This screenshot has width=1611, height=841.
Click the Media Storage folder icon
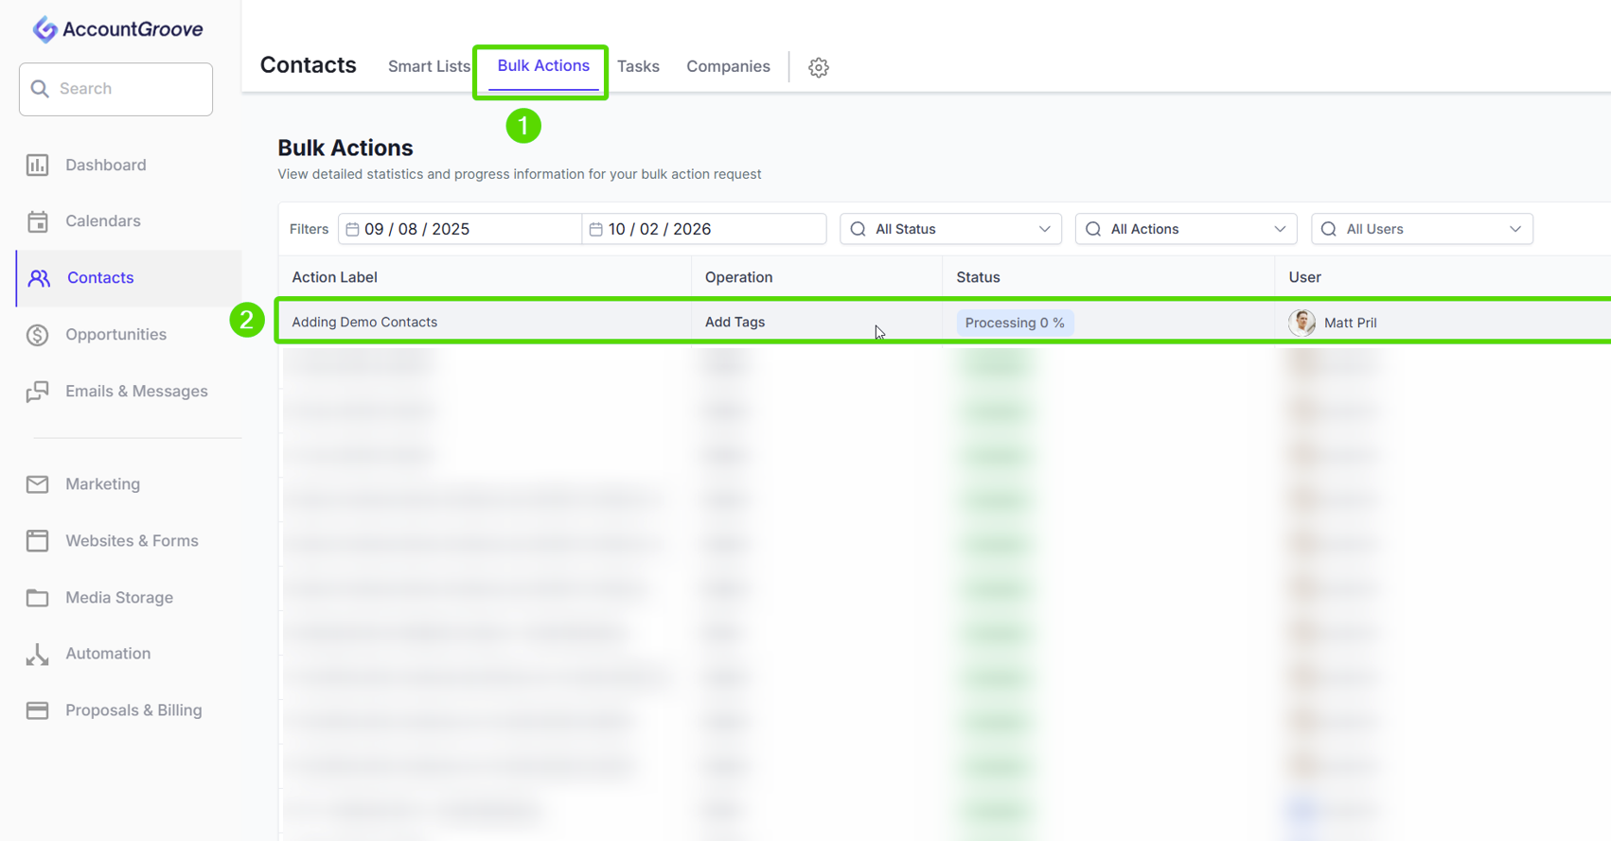37,598
